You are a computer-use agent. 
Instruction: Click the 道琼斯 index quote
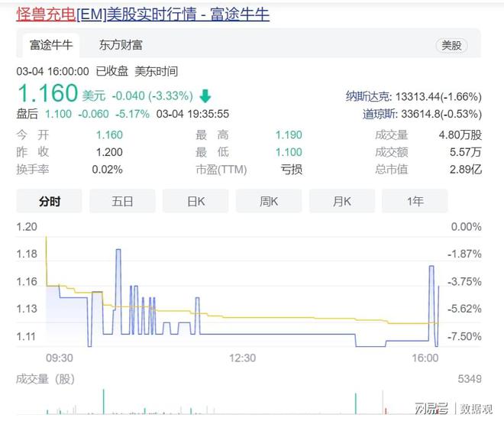coord(422,114)
